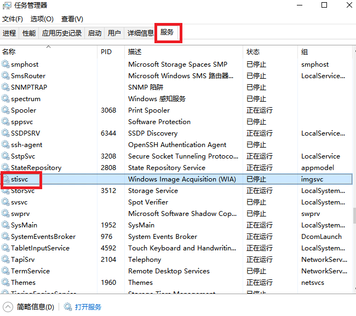
Task: Click the swprv group cell
Action: point(311,214)
